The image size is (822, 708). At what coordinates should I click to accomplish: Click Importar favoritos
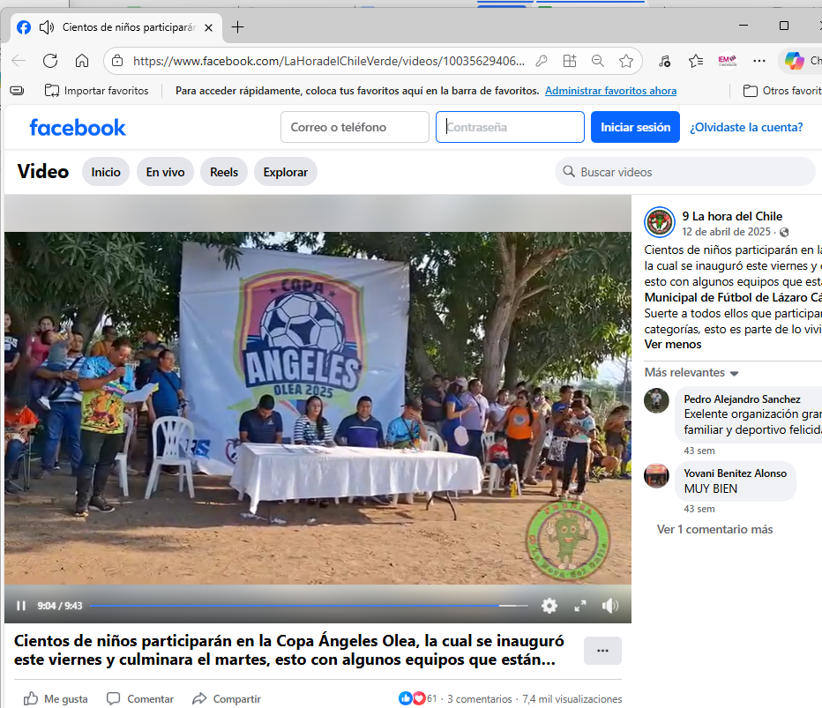coord(97,91)
